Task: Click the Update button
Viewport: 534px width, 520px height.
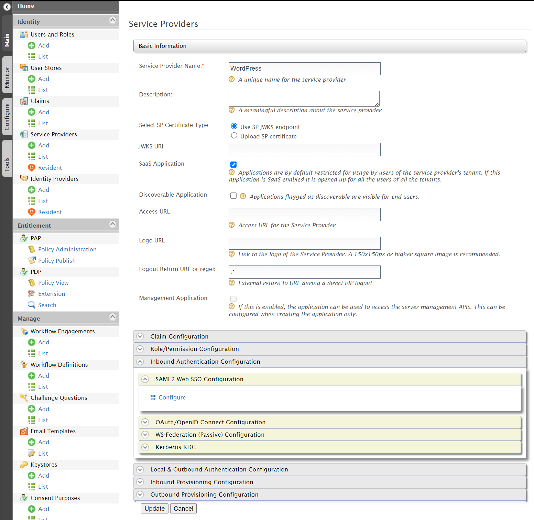Action: (x=155, y=509)
